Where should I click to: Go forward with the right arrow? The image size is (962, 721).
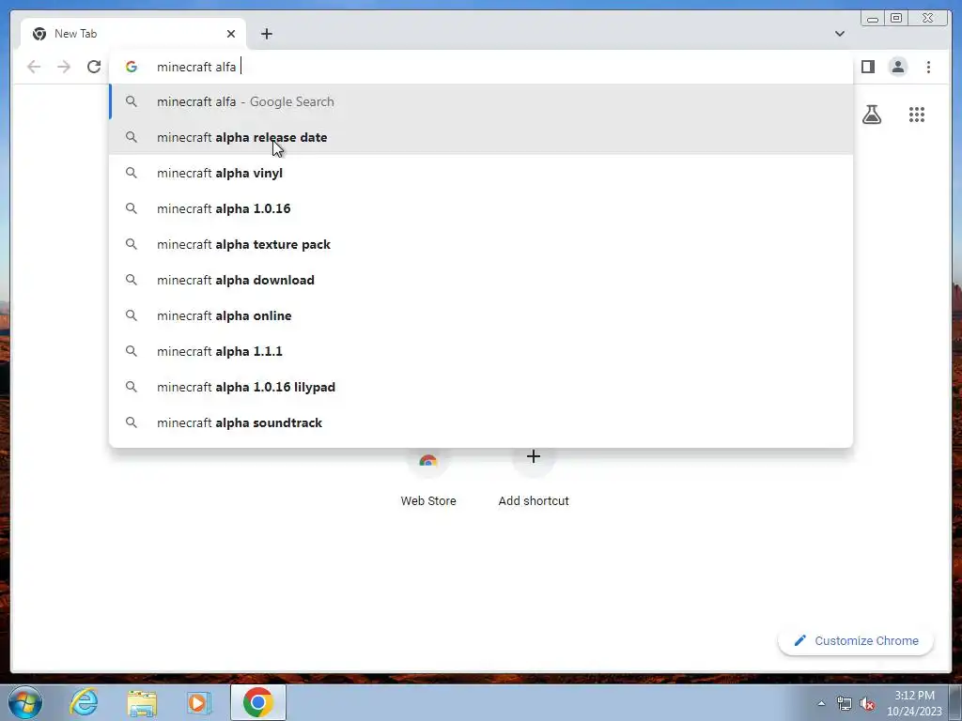[x=64, y=67]
